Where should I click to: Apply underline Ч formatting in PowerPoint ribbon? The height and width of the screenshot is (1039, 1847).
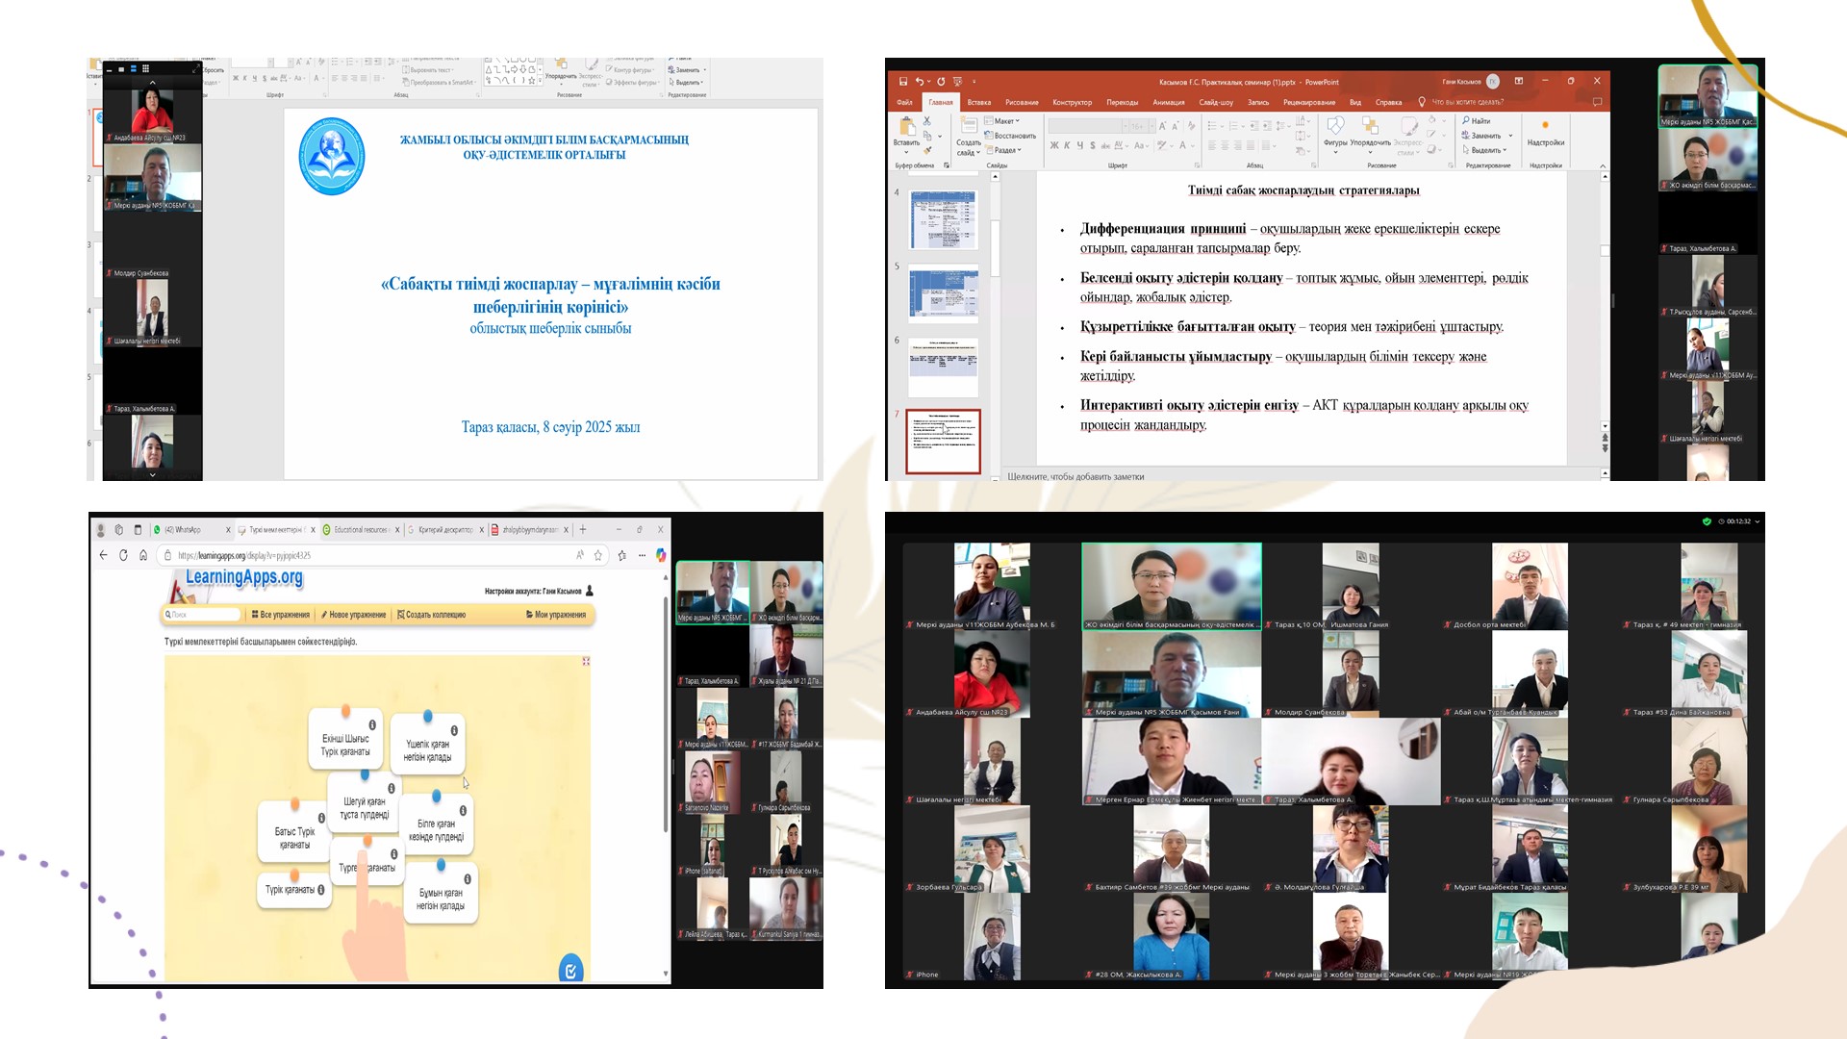coord(1079,146)
